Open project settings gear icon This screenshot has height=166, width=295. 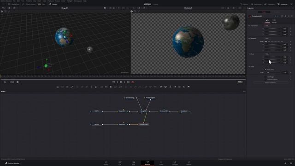pos(291,163)
